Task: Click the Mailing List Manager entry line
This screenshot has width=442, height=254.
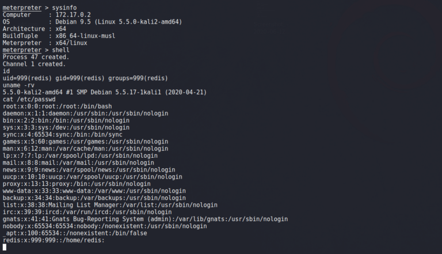Action: [110, 204]
